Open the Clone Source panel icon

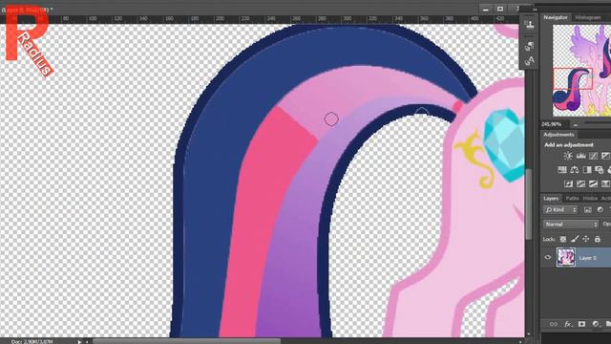pos(530,25)
